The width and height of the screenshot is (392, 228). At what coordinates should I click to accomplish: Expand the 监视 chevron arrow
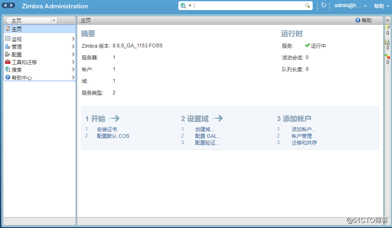coord(73,39)
